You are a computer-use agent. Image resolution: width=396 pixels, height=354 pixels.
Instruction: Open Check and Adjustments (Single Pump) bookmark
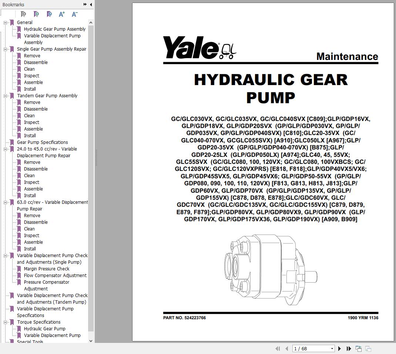(52, 259)
